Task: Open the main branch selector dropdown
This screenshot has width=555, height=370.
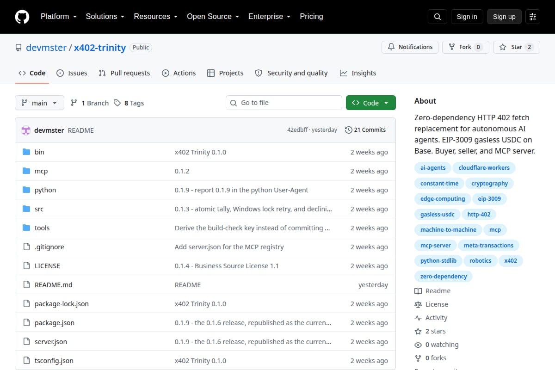Action: (x=39, y=103)
